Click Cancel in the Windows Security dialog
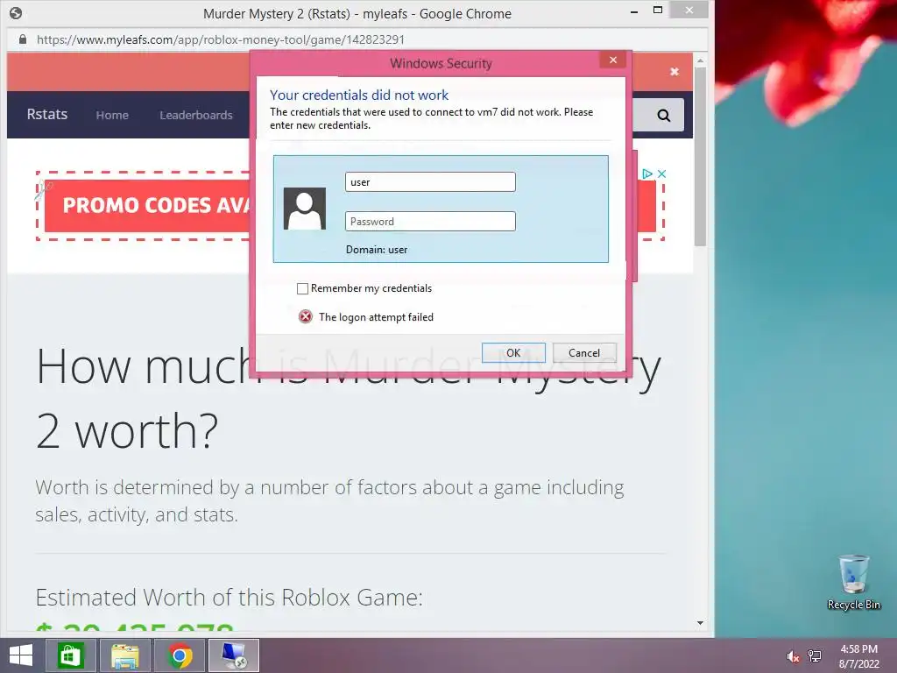897x673 pixels. click(584, 352)
